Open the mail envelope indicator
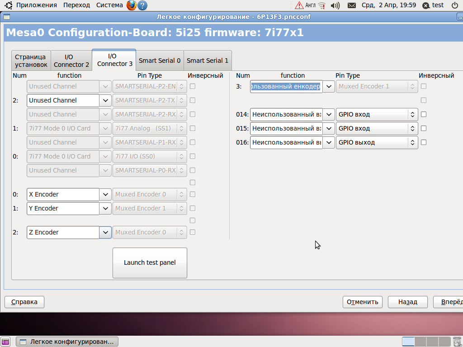Image resolution: width=463 pixels, height=347 pixels. coord(351,5)
